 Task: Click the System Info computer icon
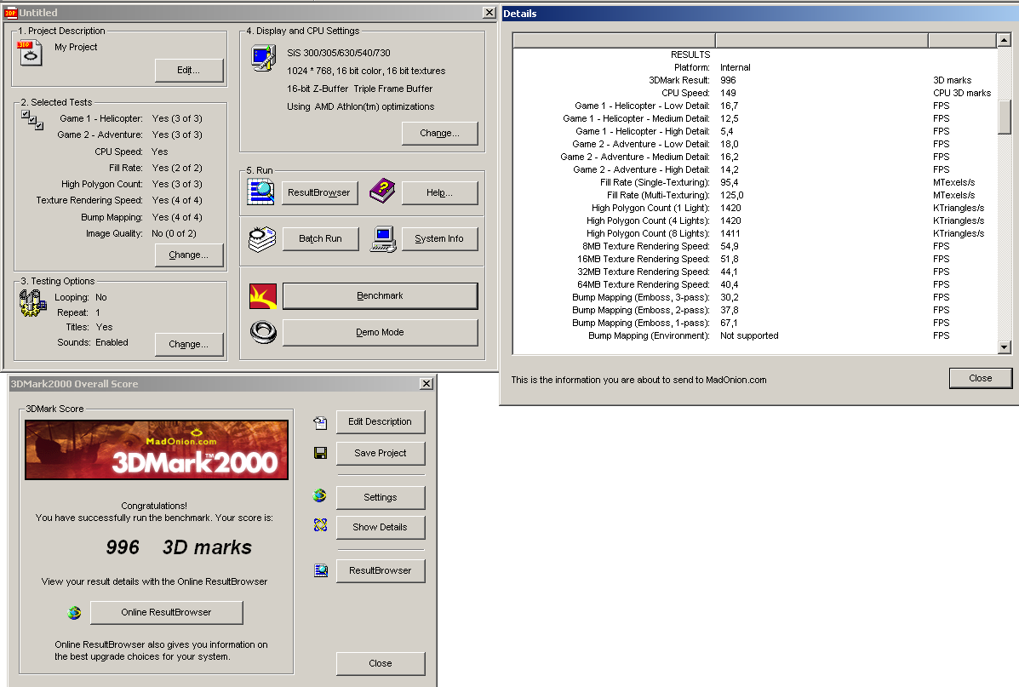(382, 238)
